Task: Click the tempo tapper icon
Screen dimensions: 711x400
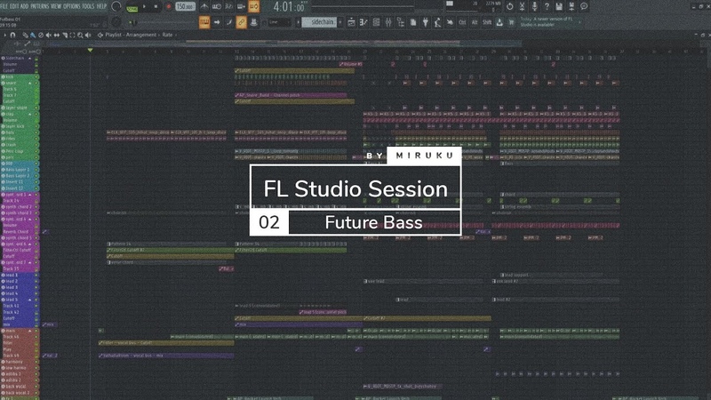Action: pos(437,22)
